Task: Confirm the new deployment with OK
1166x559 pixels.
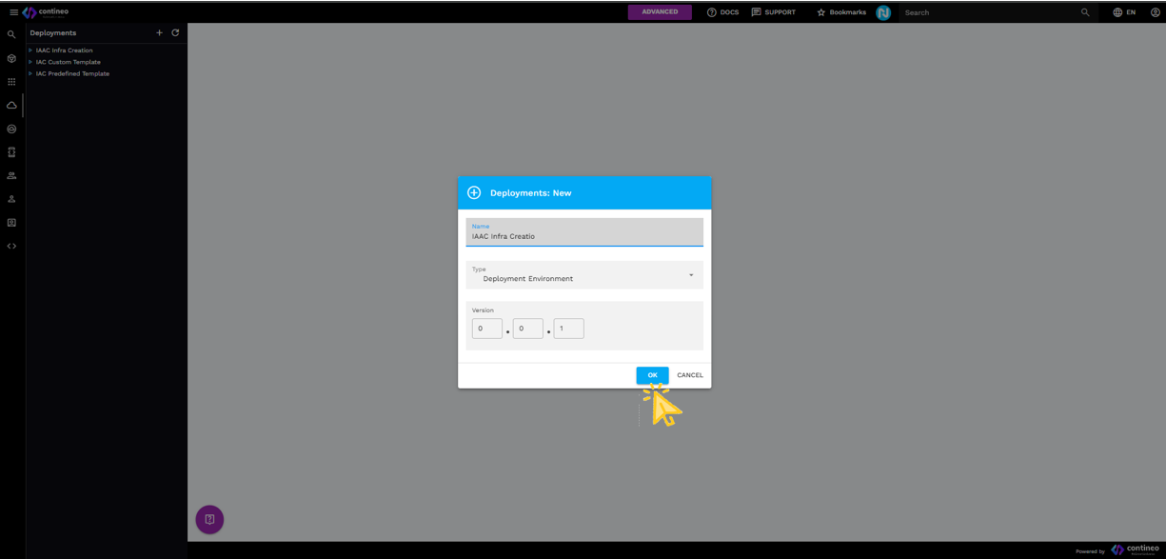Action: click(652, 375)
